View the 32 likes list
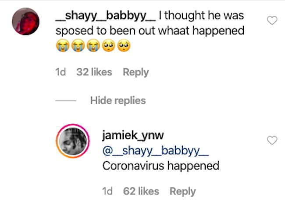The height and width of the screenshot is (201, 285). 94,72
